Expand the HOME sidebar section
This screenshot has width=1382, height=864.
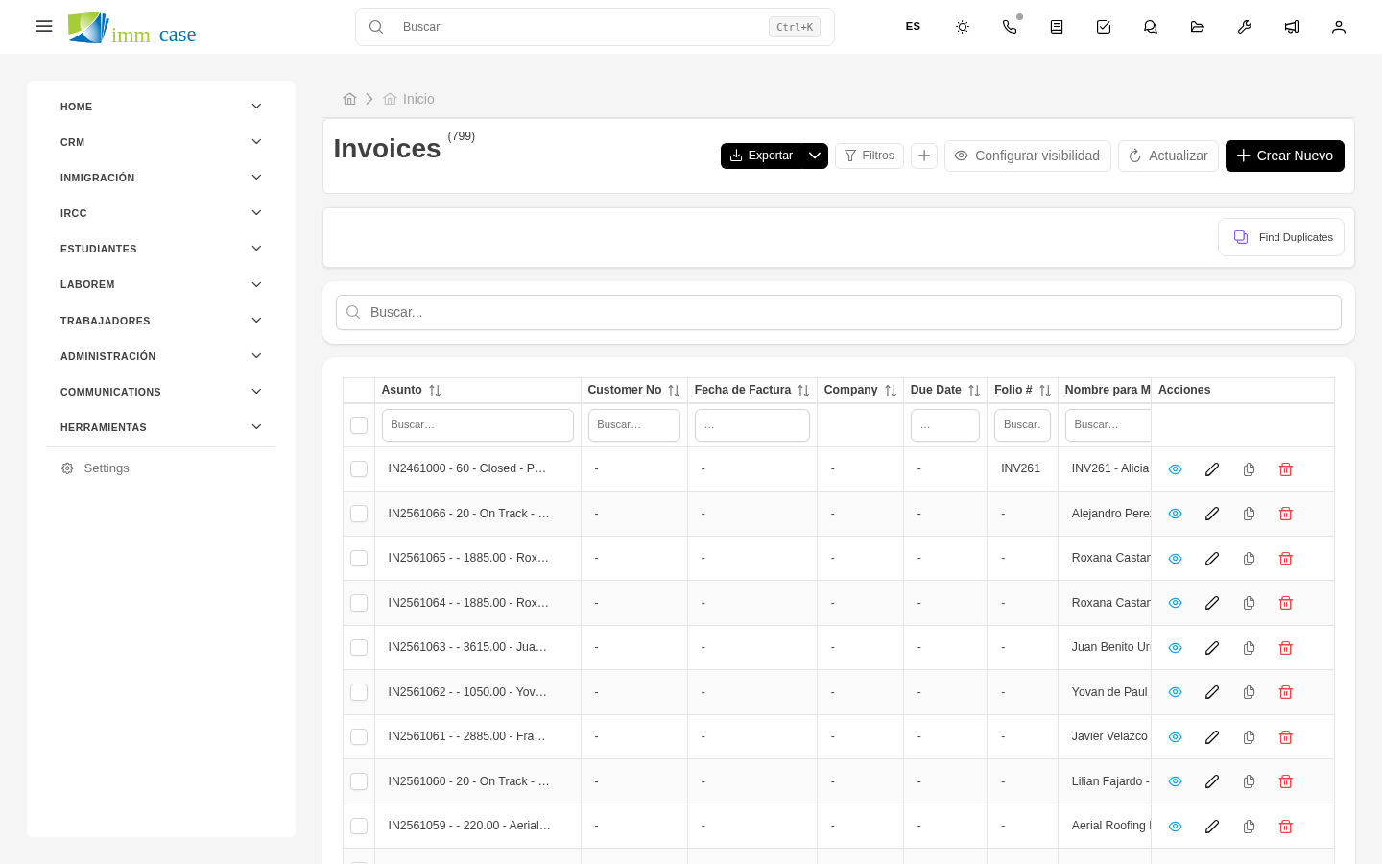click(161, 107)
